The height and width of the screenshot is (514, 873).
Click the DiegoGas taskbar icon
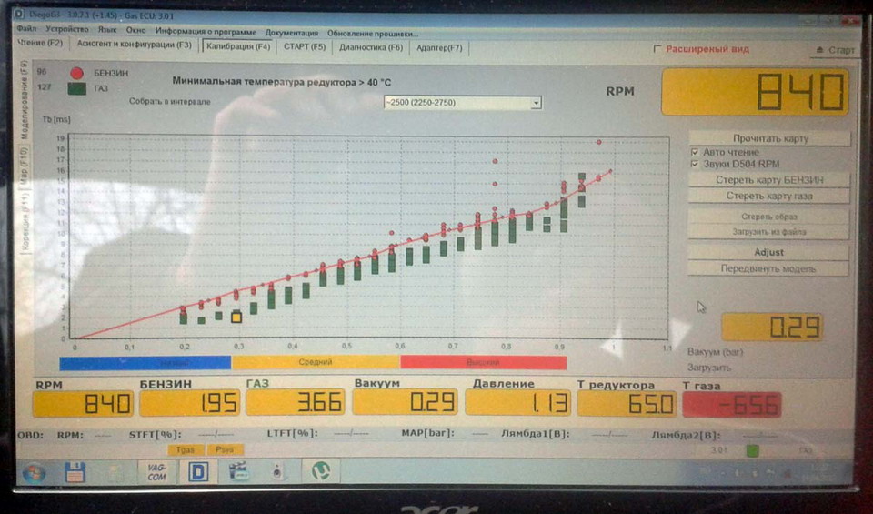pyautogui.click(x=199, y=471)
